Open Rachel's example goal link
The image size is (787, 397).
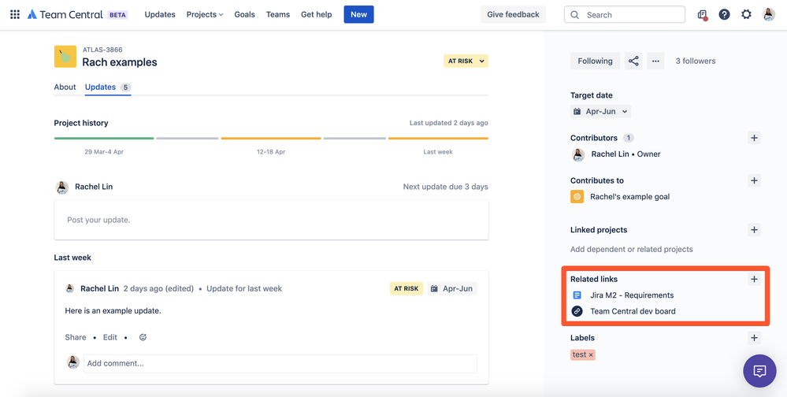pos(630,197)
